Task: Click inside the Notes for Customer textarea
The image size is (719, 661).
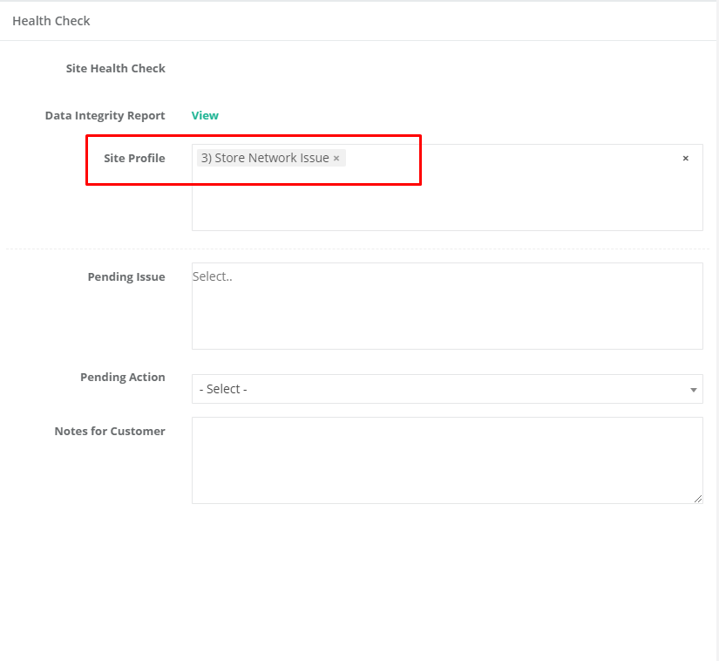Action: click(x=447, y=460)
